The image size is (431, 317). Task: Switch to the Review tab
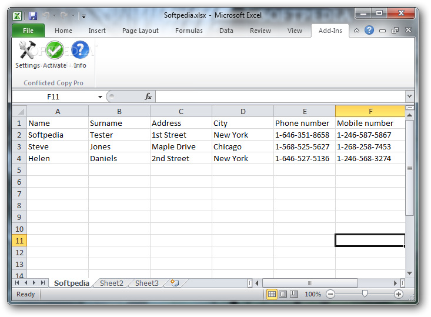pos(260,31)
